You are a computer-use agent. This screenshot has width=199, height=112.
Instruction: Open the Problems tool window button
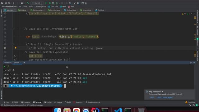click(x=25, y=102)
